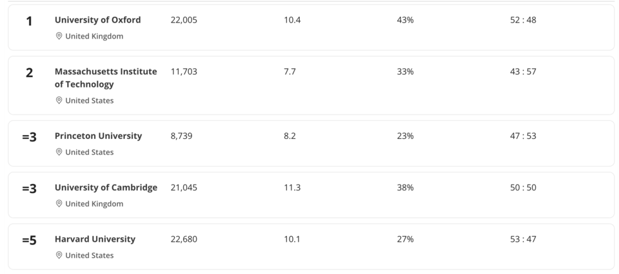This screenshot has width=619, height=274.
Task: Open the Harvard University link
Action: click(95, 239)
